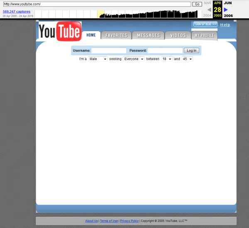Image resolution: width=249 pixels, height=228 pixels.
Task: Open the Male gender dropdown
Action: (x=98, y=59)
